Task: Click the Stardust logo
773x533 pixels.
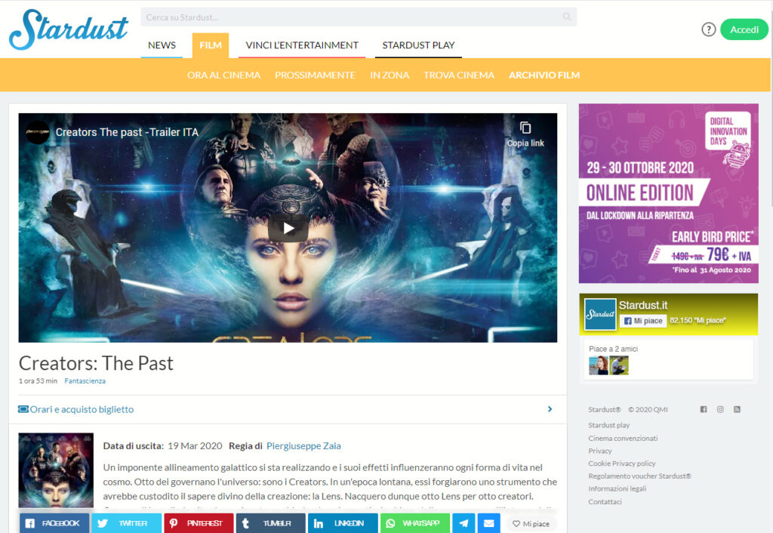Action: pyautogui.click(x=69, y=29)
